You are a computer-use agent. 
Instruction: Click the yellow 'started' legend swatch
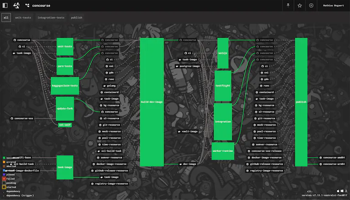tap(4, 187)
